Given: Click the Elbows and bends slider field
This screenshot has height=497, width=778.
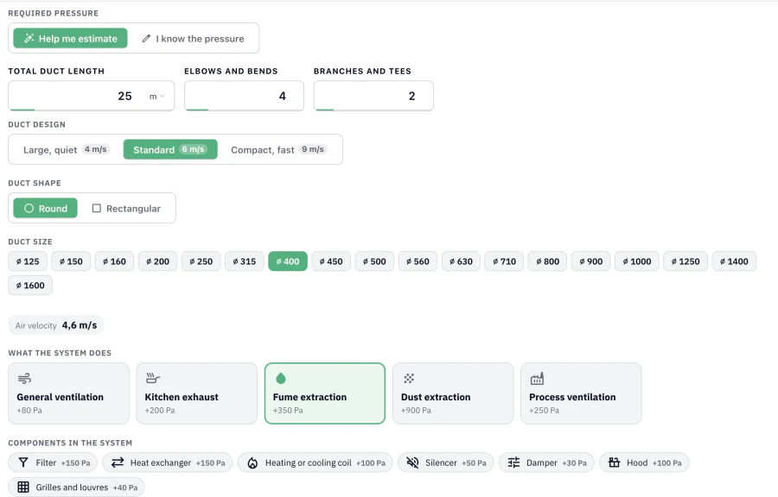Looking at the screenshot, I should (x=244, y=96).
